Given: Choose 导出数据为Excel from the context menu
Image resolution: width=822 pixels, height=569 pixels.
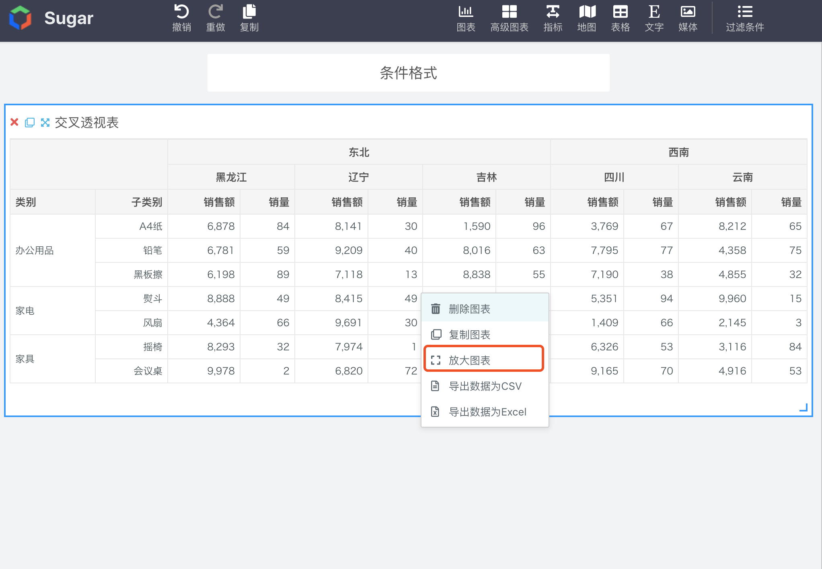Looking at the screenshot, I should 485,412.
